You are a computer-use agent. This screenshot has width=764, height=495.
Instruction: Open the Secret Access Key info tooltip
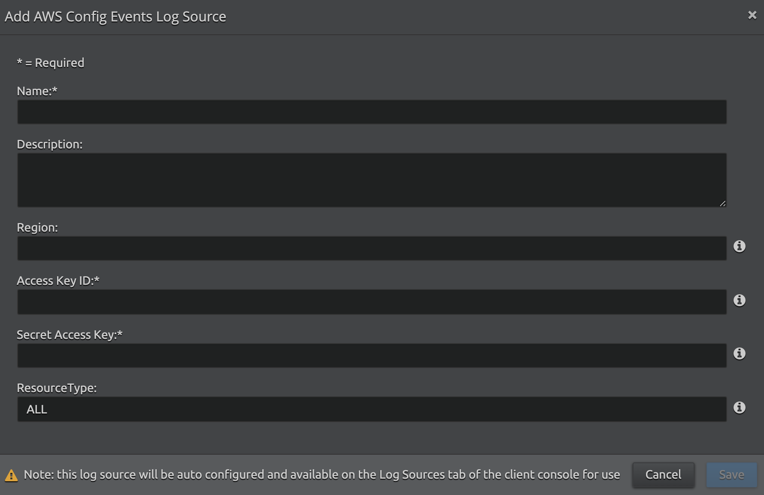(x=739, y=353)
